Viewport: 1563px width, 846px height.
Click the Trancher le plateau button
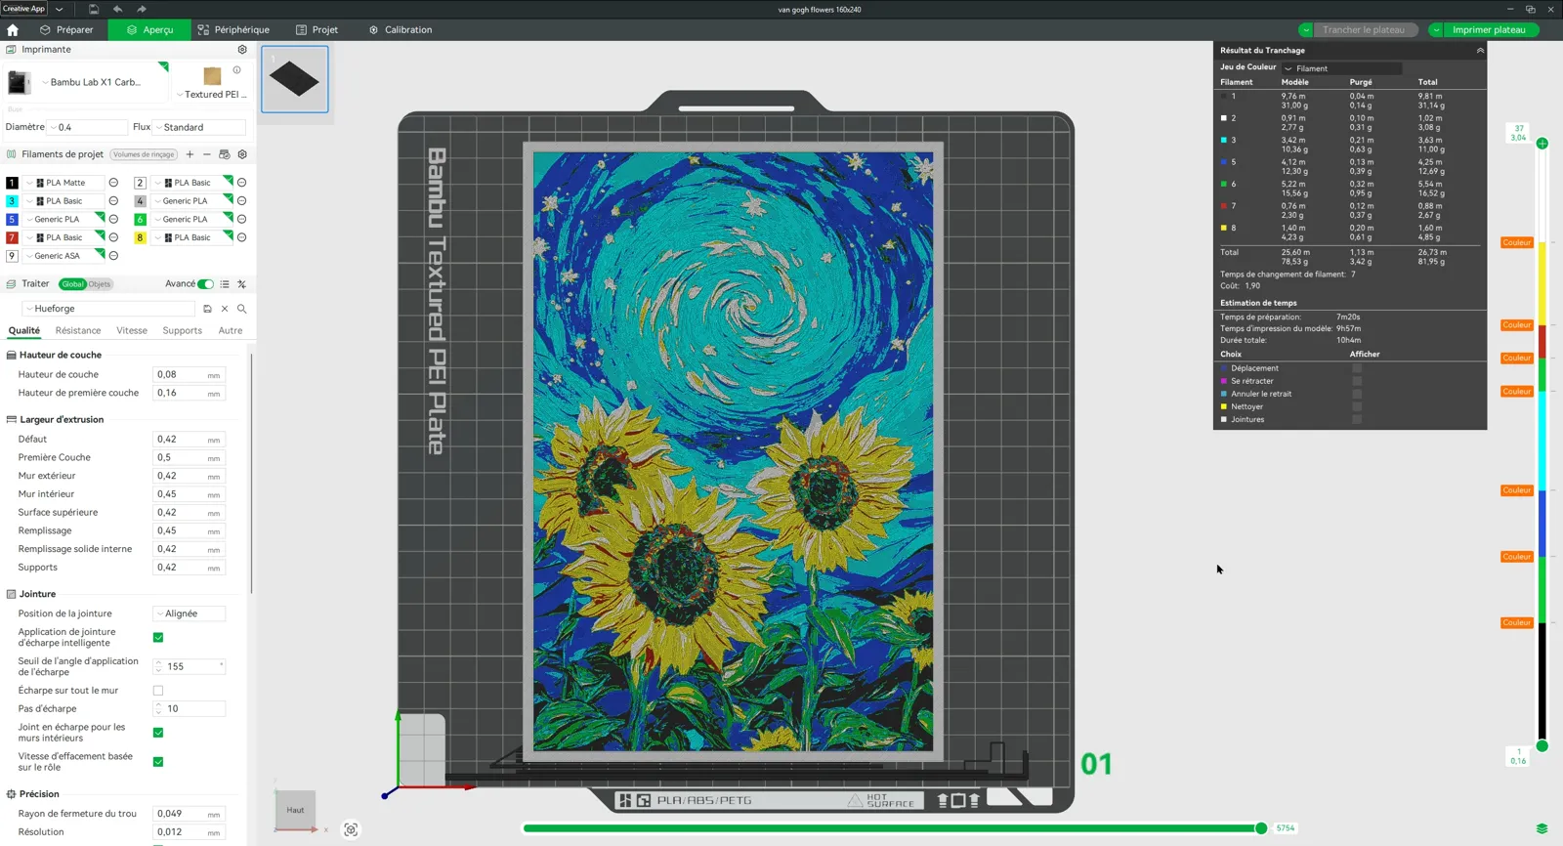[x=1364, y=30]
